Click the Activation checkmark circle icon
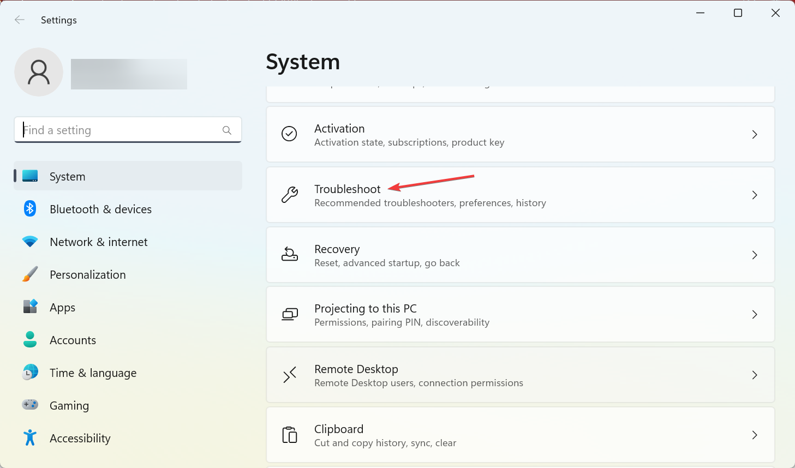Screen dimensions: 795x468 289,134
